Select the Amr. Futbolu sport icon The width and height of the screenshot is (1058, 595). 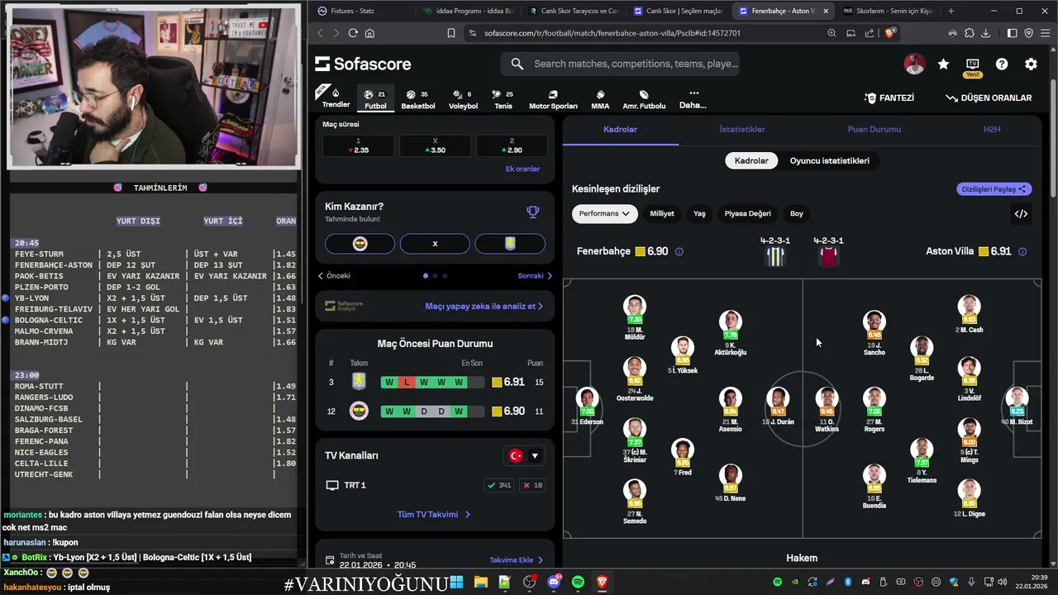644,99
